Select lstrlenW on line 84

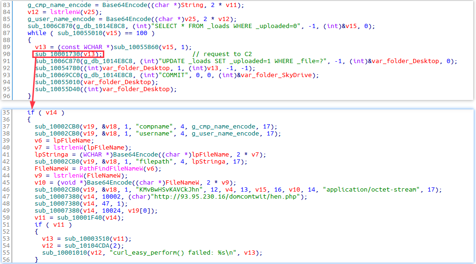click(x=65, y=12)
